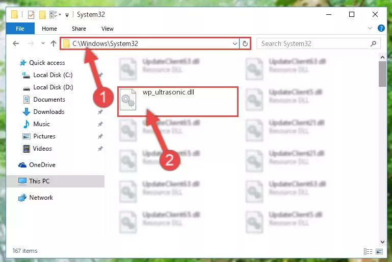Viewport: 392px width, 262px height.
Task: Click the pin icon beside Videos
Action: pyautogui.click(x=100, y=149)
